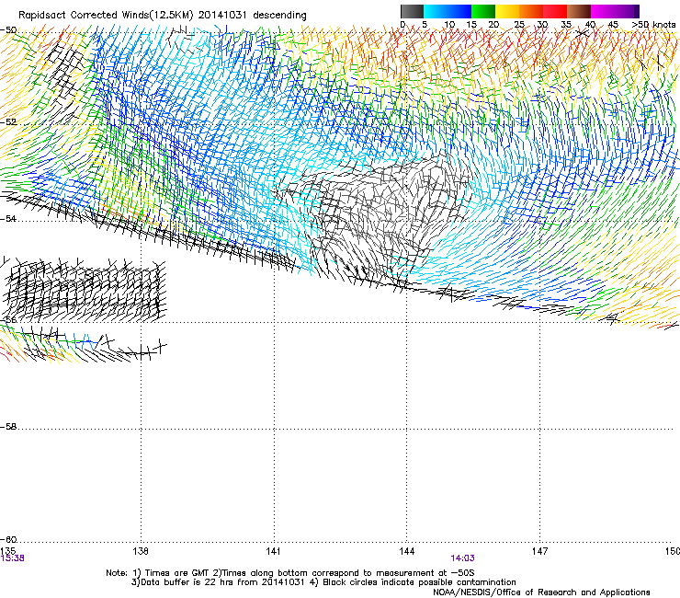Click latitude label -60
680x598 pixels.
coord(8,539)
